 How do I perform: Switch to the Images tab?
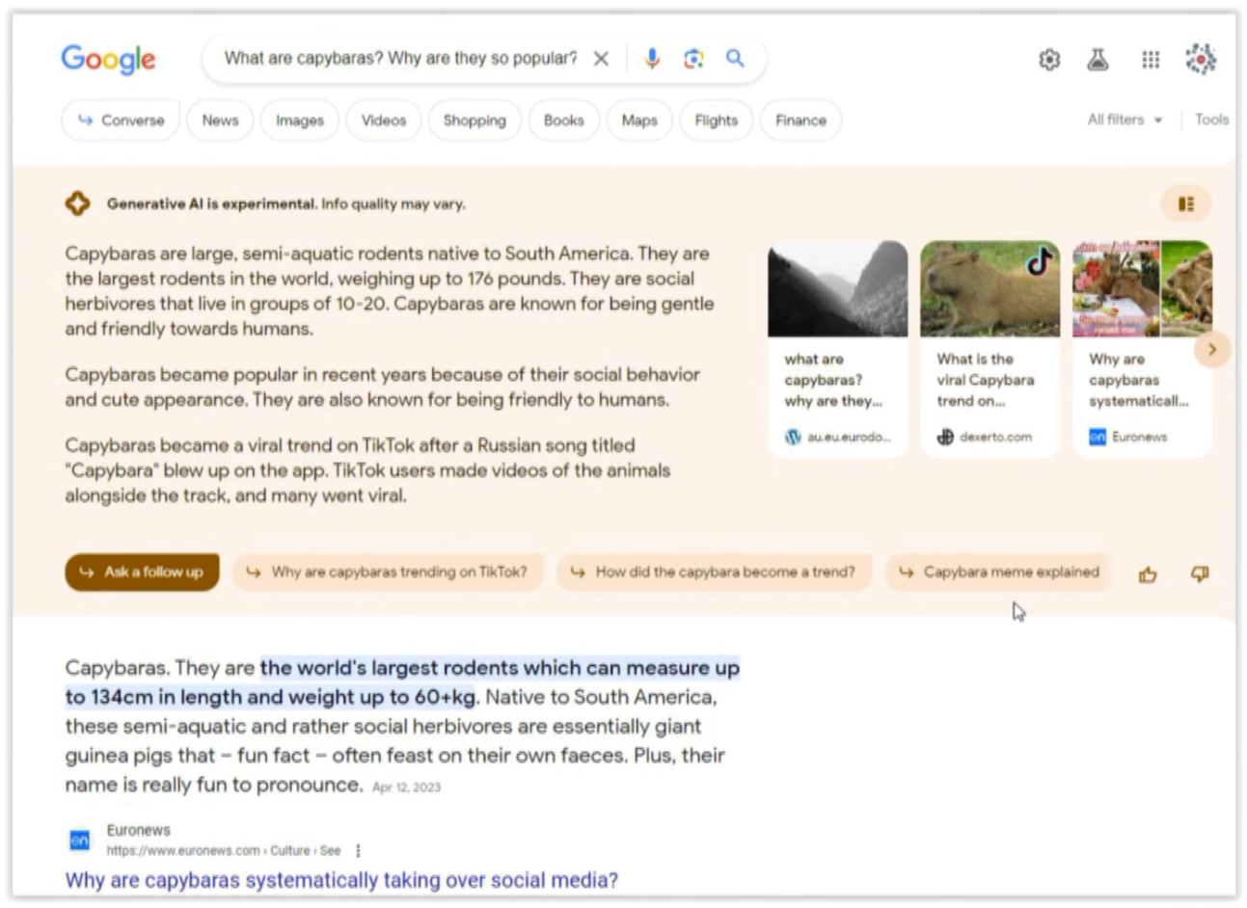[x=300, y=120]
